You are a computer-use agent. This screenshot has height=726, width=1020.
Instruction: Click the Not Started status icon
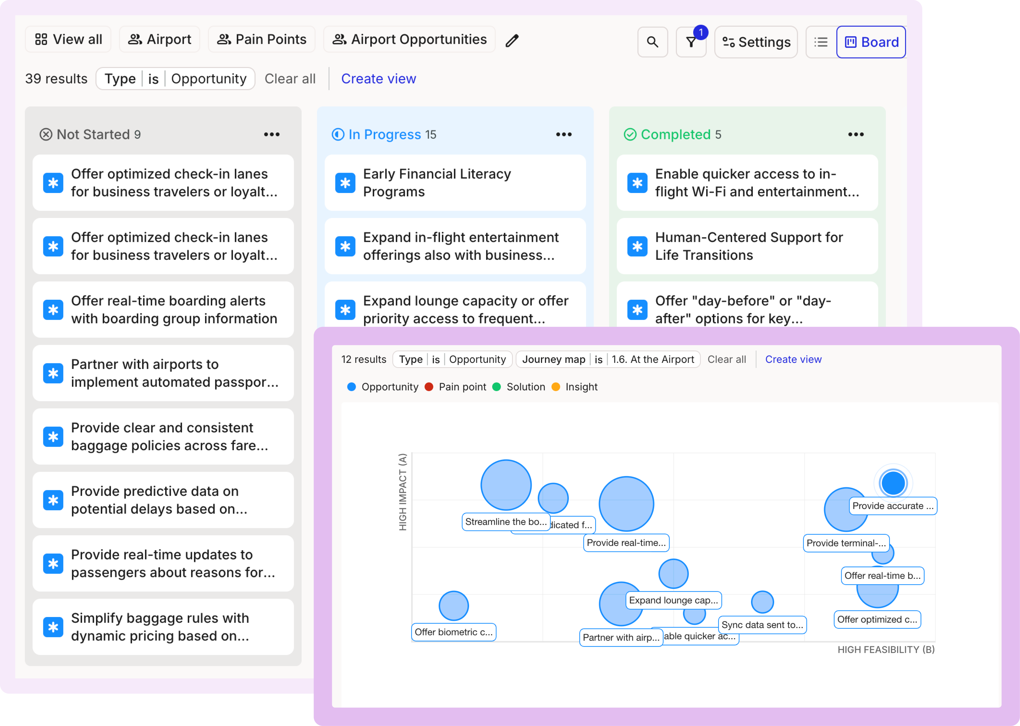point(46,134)
